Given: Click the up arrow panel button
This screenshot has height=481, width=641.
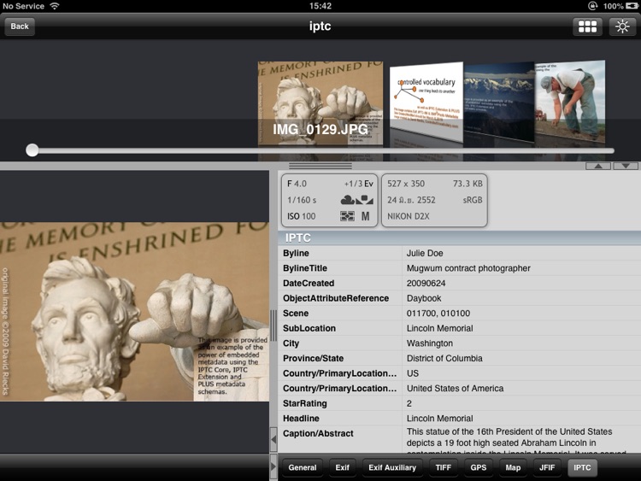Looking at the screenshot, I should click(x=598, y=166).
